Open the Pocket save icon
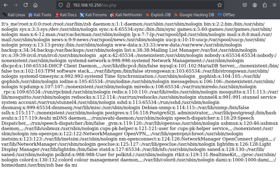 pyautogui.click(x=245, y=5)
